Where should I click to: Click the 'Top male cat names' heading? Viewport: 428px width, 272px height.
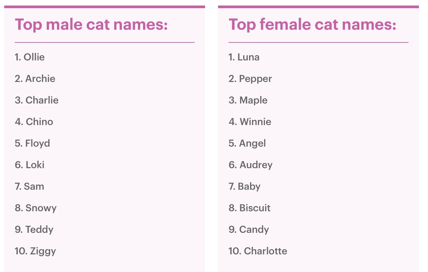[x=91, y=25]
